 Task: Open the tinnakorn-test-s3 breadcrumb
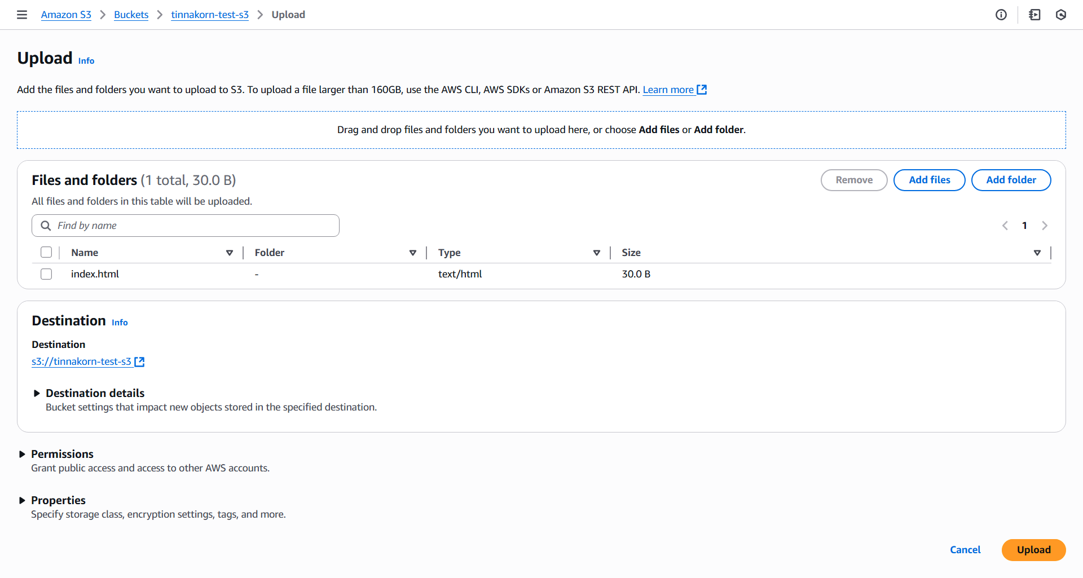(x=210, y=15)
